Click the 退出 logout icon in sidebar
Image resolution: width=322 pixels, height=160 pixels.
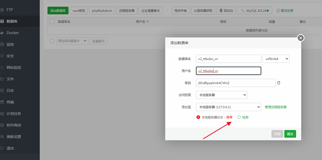pyautogui.click(x=2, y=148)
